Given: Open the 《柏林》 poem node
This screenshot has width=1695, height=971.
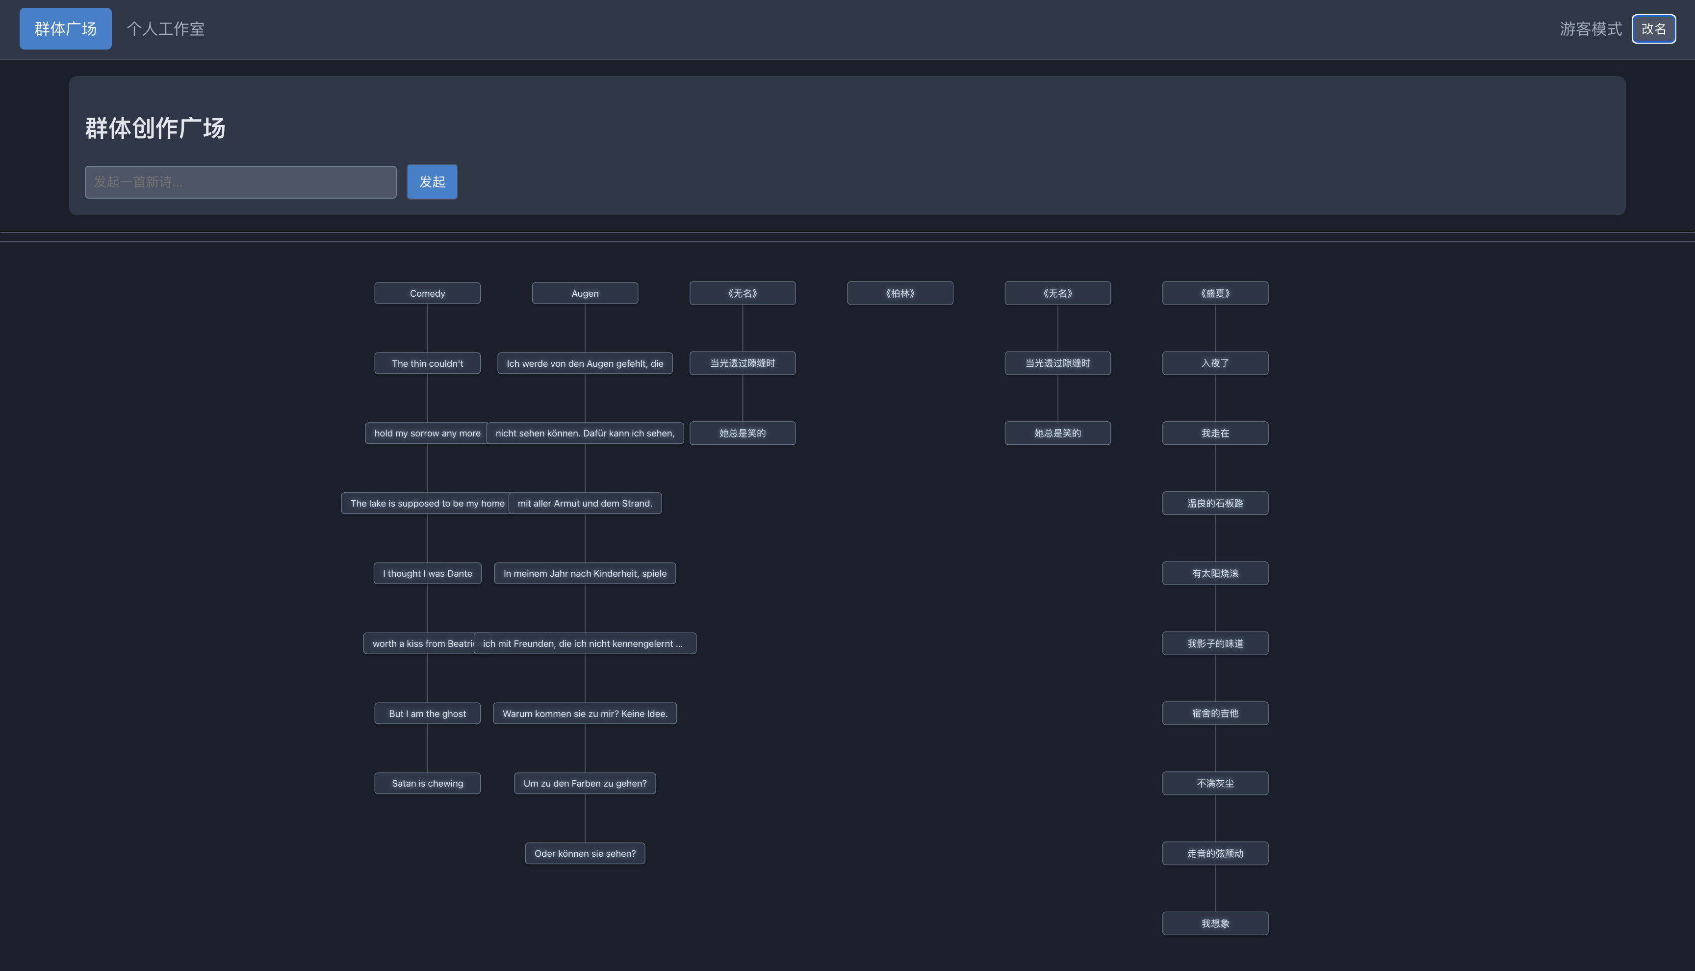Looking at the screenshot, I should [899, 293].
